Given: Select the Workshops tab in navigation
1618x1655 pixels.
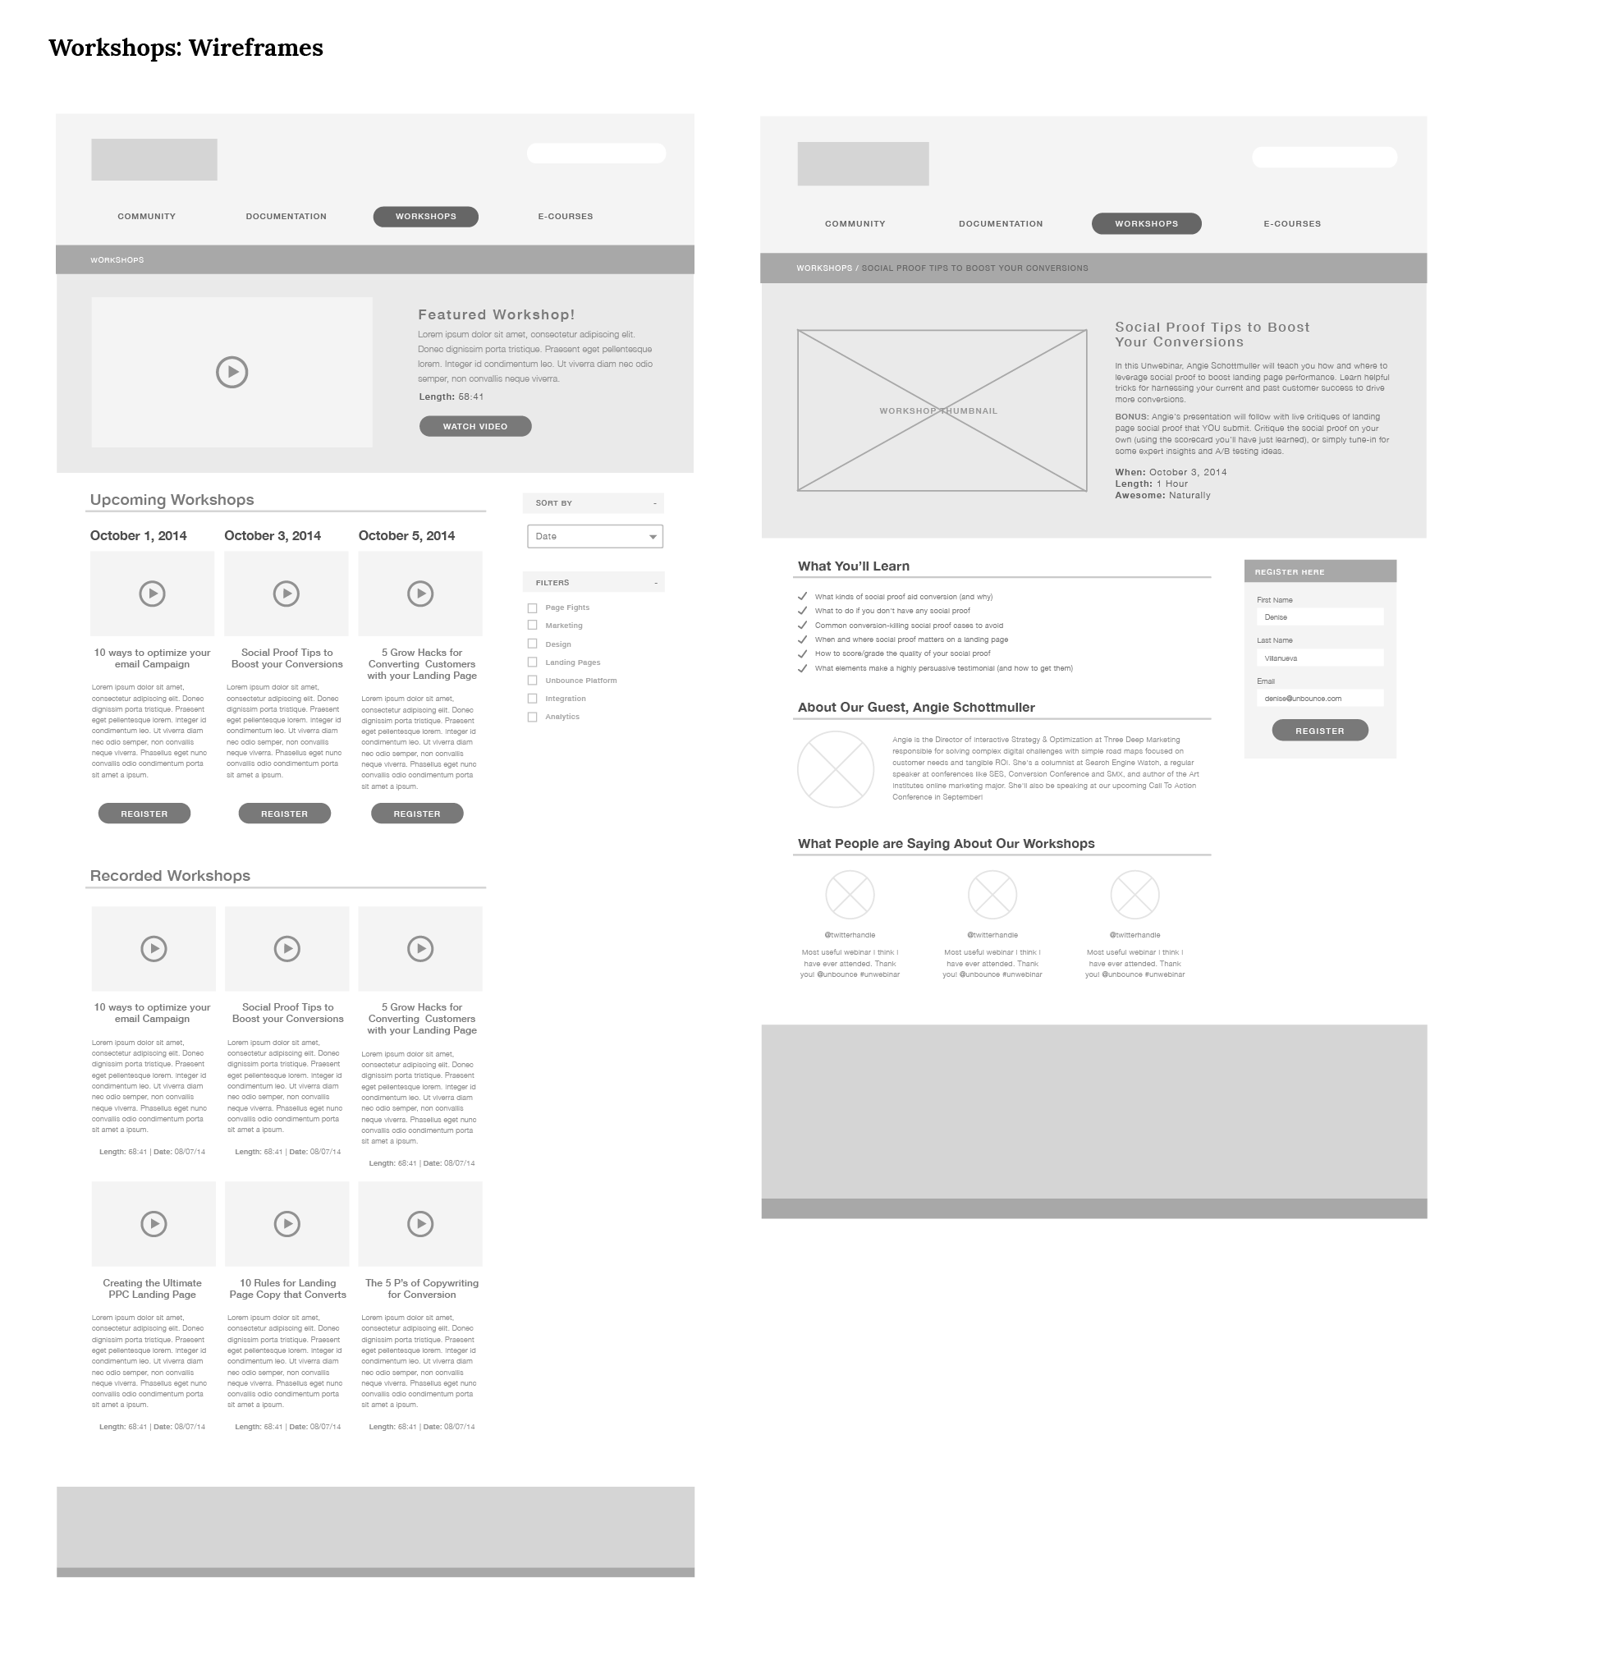Looking at the screenshot, I should 427,221.
